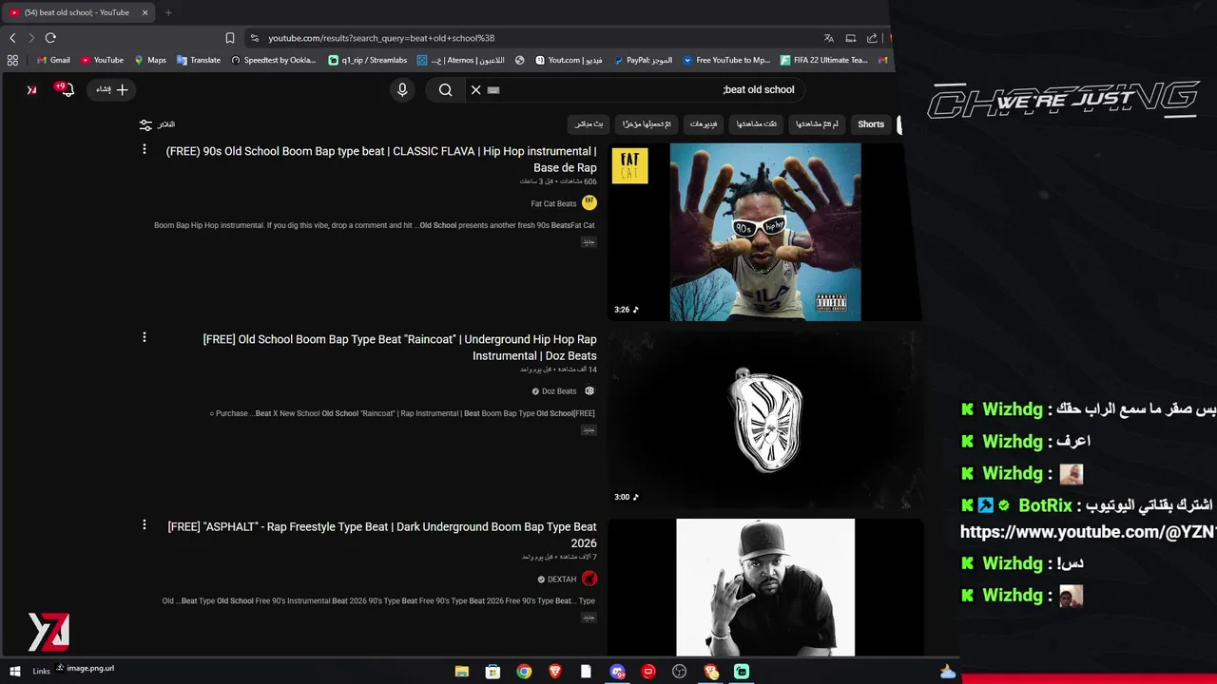The height and width of the screenshot is (684, 1217).
Task: Open Brave browser from taskbar
Action: tap(555, 672)
